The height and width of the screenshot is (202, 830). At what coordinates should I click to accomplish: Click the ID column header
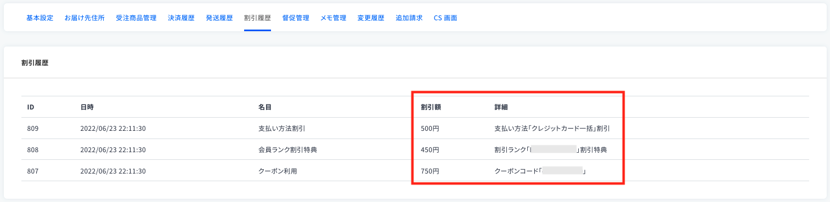click(x=31, y=107)
